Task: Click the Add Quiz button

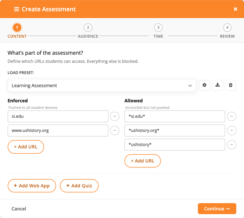Action: click(x=79, y=186)
